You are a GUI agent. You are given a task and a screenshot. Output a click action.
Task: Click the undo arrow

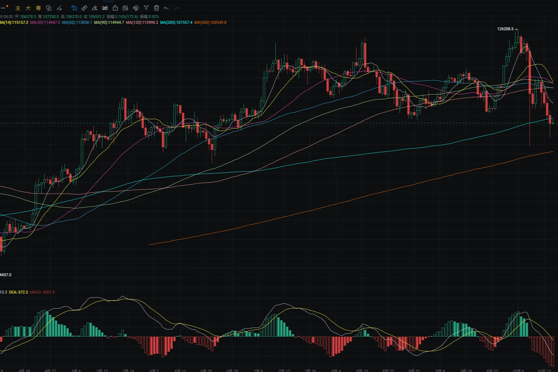pyautogui.click(x=166, y=8)
